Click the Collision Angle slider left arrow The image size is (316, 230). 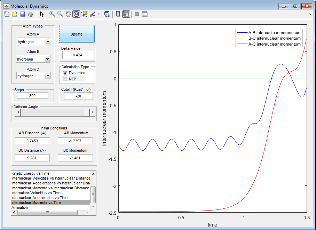coord(18,112)
